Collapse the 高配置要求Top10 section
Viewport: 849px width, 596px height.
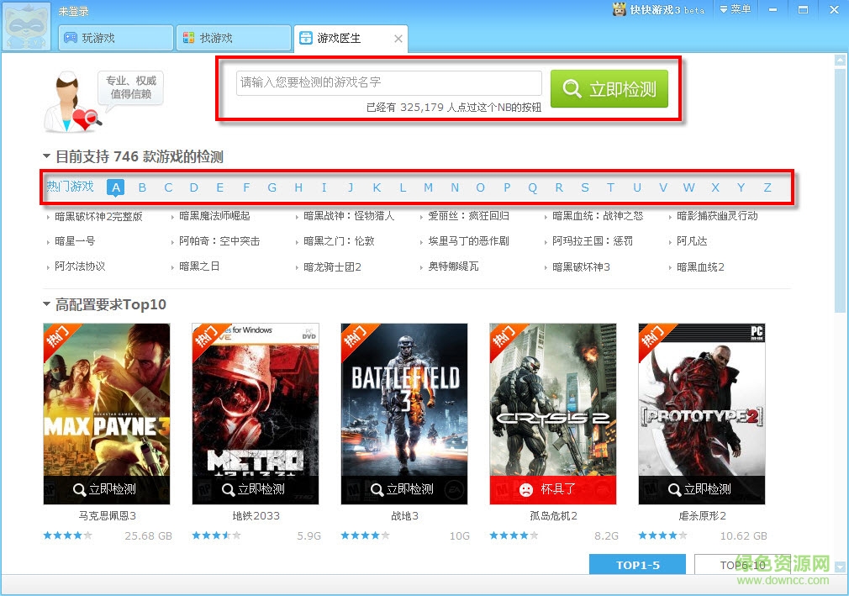coord(47,304)
